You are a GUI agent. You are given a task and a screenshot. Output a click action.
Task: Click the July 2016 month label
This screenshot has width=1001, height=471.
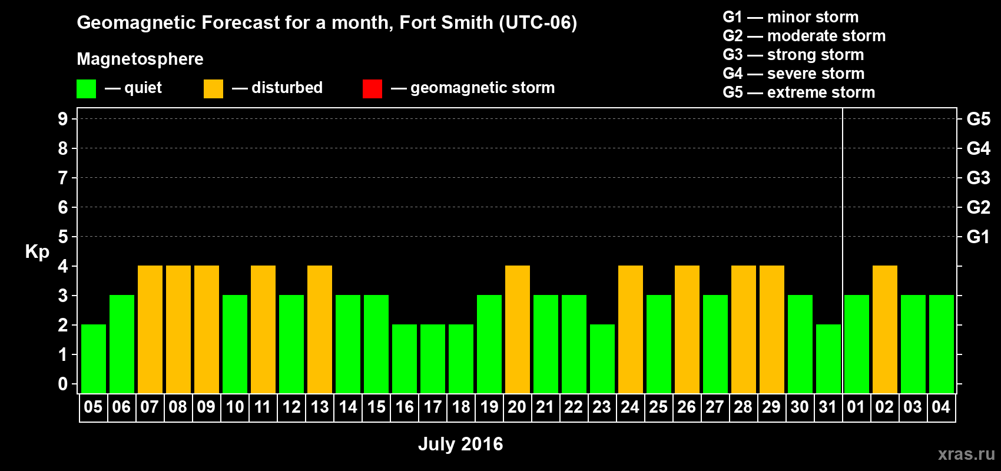coord(460,444)
